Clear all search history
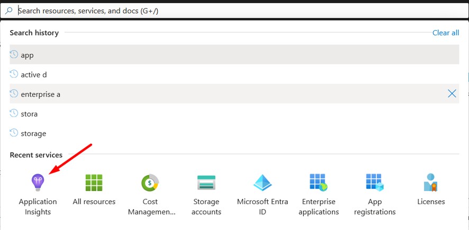Image resolution: width=469 pixels, height=230 pixels. tap(446, 33)
